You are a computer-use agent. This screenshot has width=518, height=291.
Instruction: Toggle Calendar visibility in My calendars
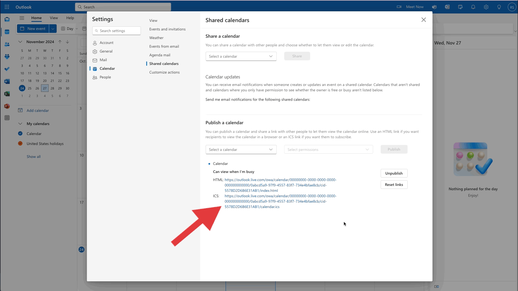[x=20, y=133]
